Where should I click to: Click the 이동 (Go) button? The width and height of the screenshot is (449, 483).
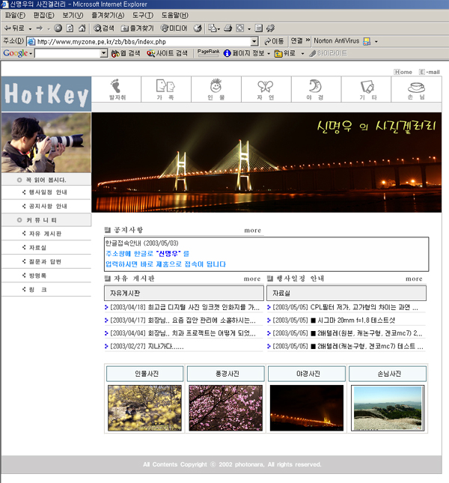(273, 41)
